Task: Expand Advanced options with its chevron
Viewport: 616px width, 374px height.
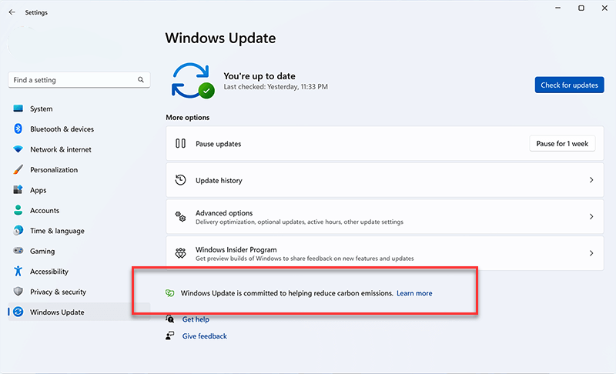Action: pyautogui.click(x=591, y=217)
